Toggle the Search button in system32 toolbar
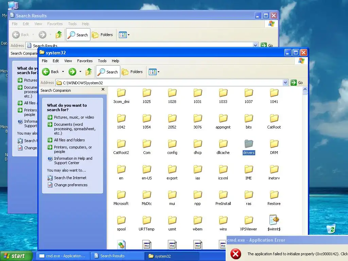The width and height of the screenshot is (348, 261). pos(108,72)
